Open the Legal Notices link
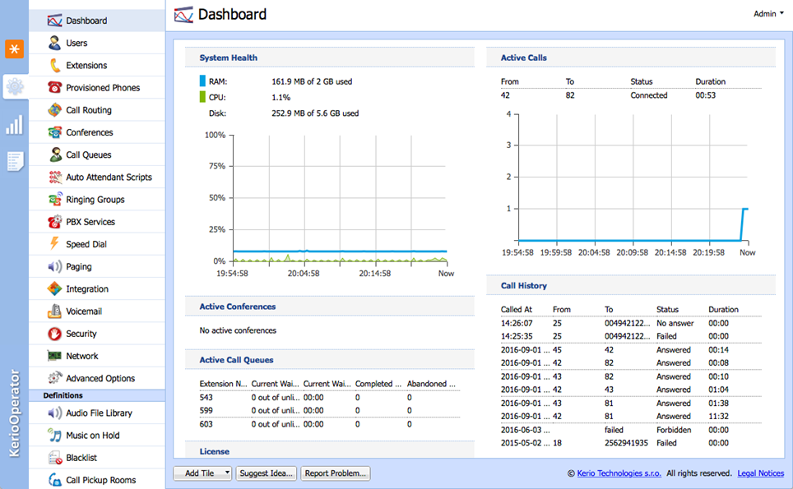Image resolution: width=793 pixels, height=489 pixels. (761, 473)
